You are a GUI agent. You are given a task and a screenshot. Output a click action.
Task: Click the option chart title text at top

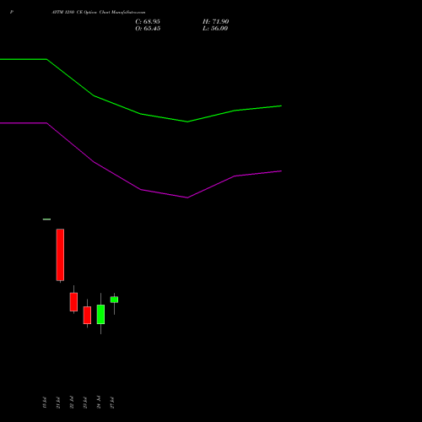click(x=99, y=13)
